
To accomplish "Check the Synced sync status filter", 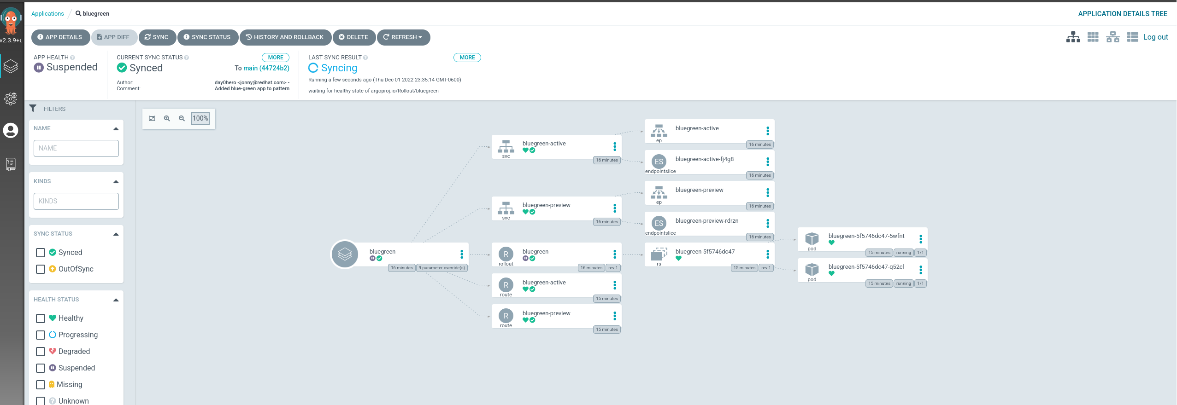I will (x=41, y=253).
